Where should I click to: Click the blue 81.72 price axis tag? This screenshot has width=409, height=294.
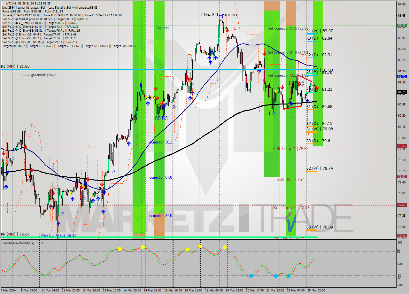coord(402,77)
